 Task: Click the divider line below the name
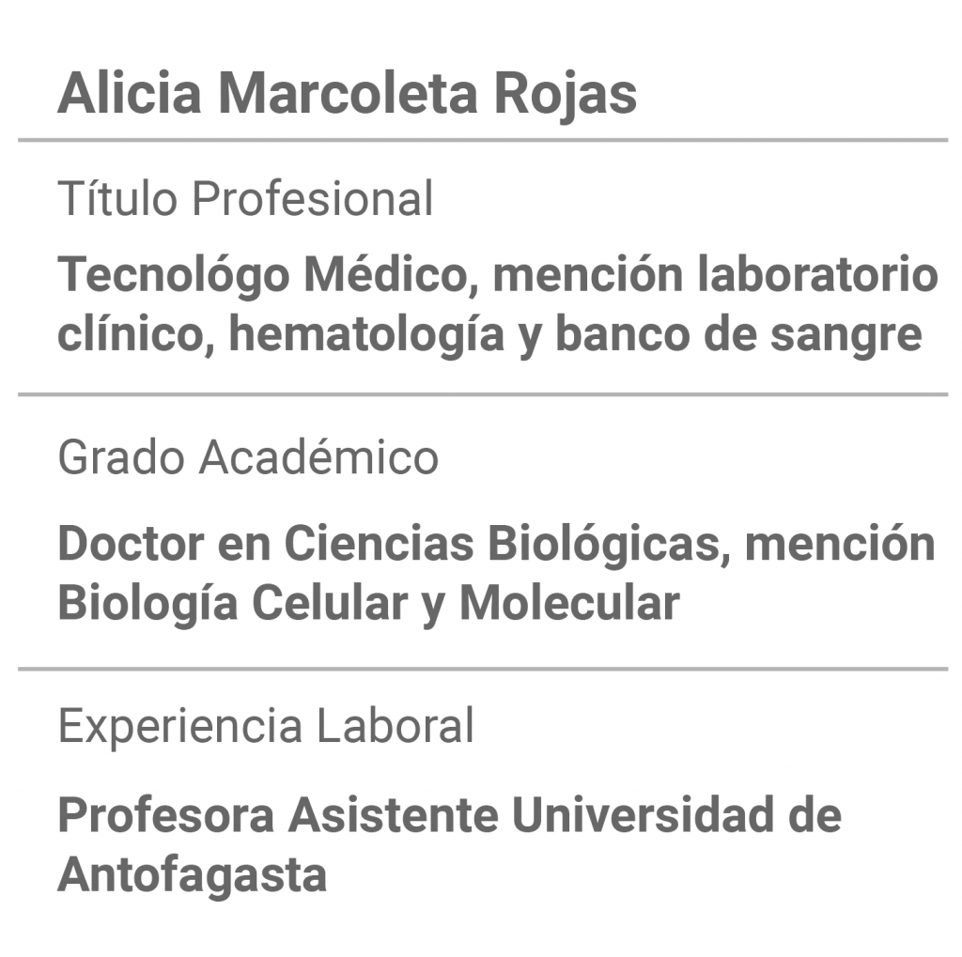click(x=483, y=140)
